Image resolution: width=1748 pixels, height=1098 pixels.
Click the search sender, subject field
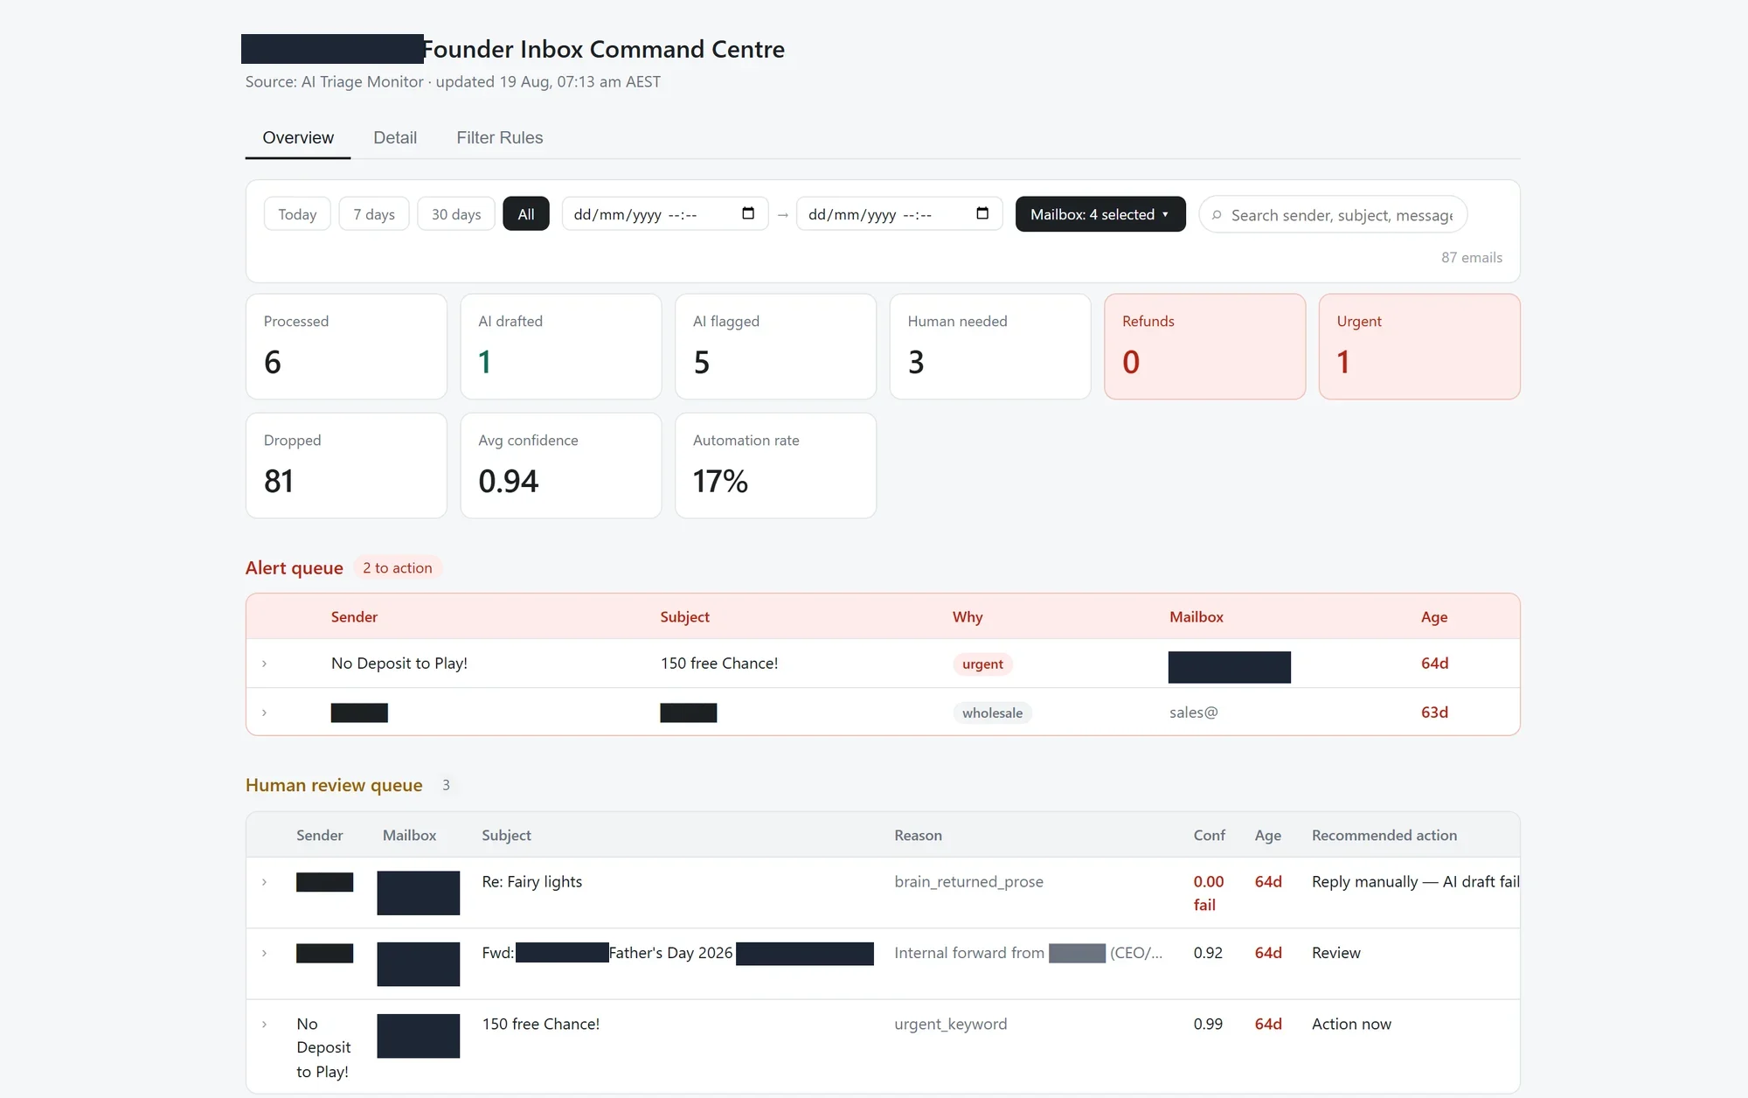click(1333, 215)
